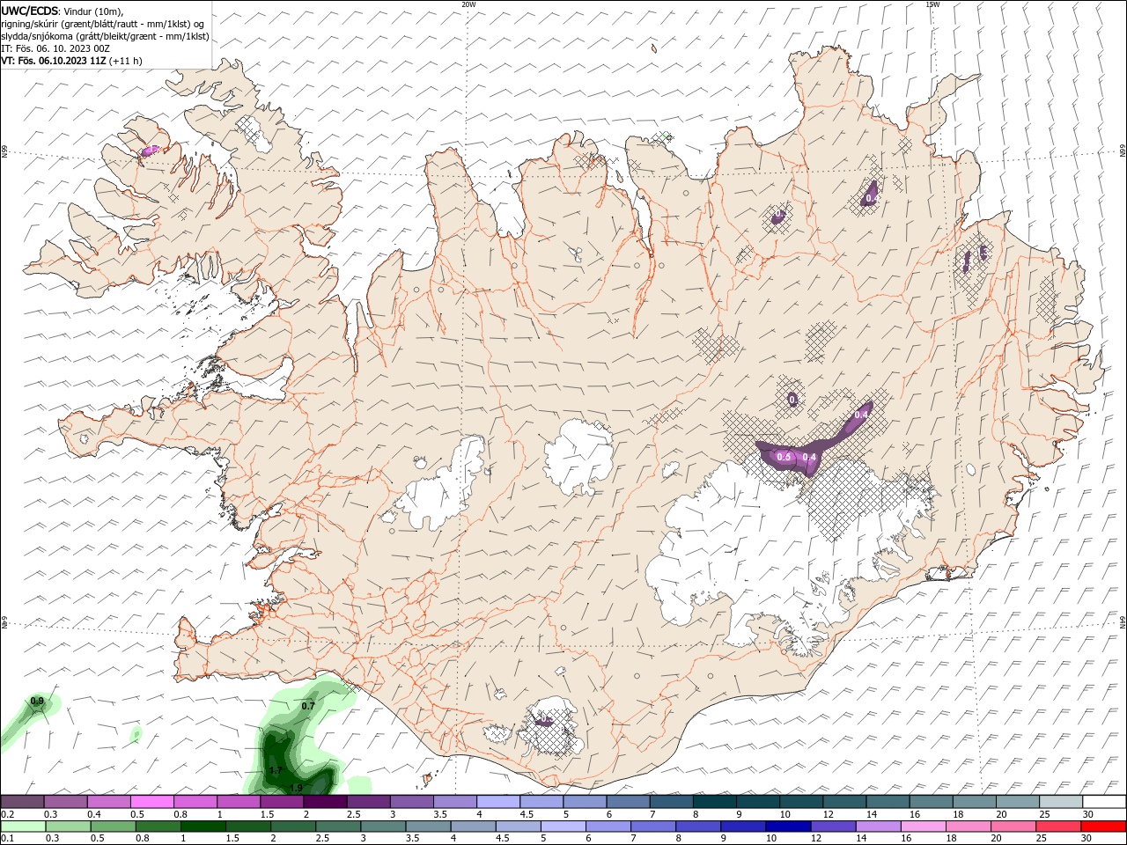Click the '15W' longitude label

(x=932, y=4)
